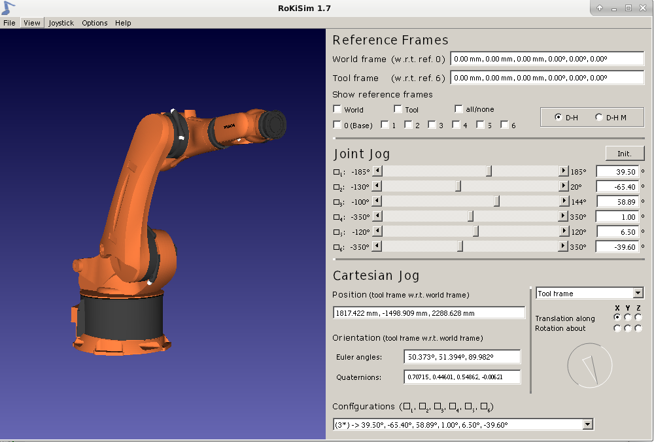Screen dimensions: 654x442
Task: Click the right arrow of joint 6 slider
Action: (x=564, y=246)
